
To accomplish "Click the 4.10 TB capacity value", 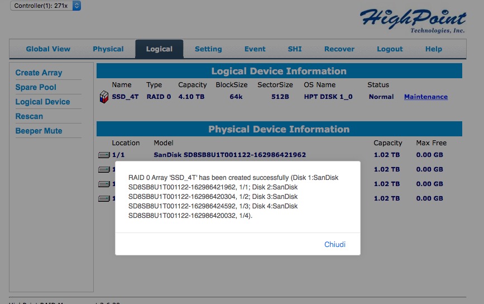I will click(191, 97).
